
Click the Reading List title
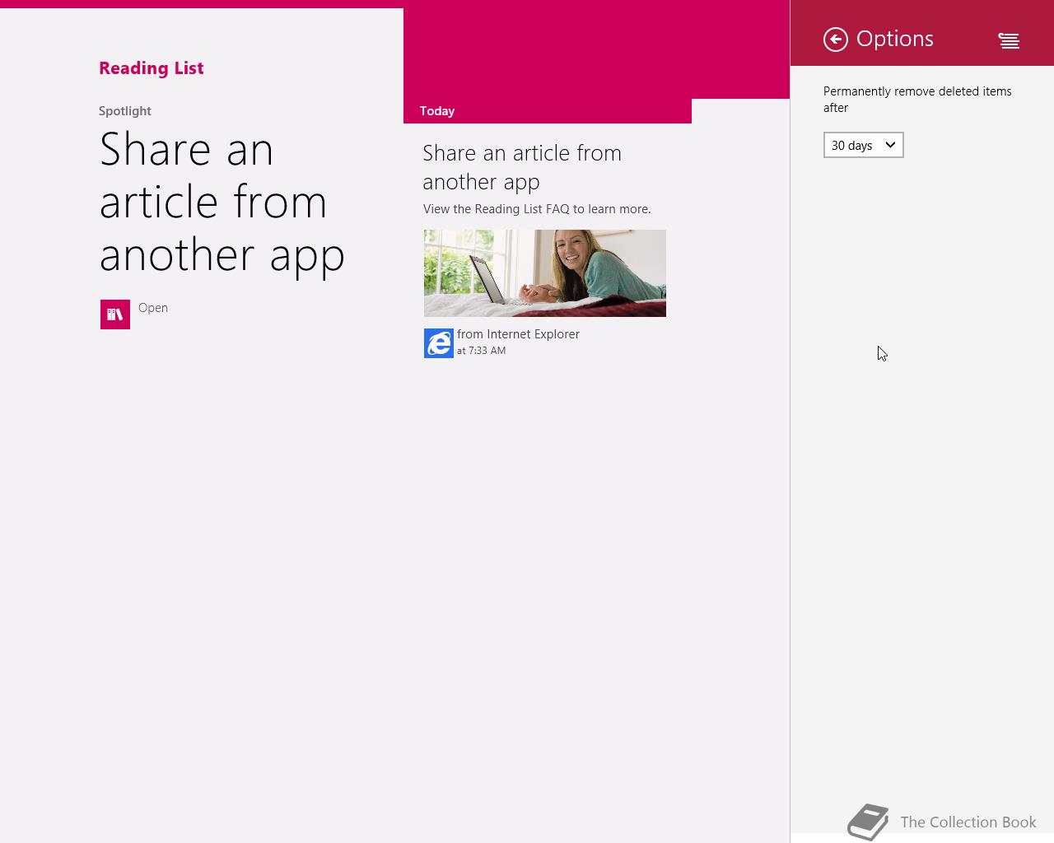coord(152,68)
